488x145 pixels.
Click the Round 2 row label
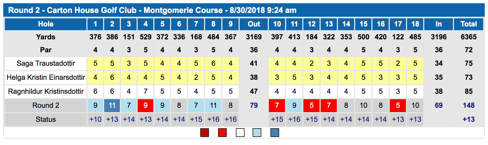click(46, 105)
